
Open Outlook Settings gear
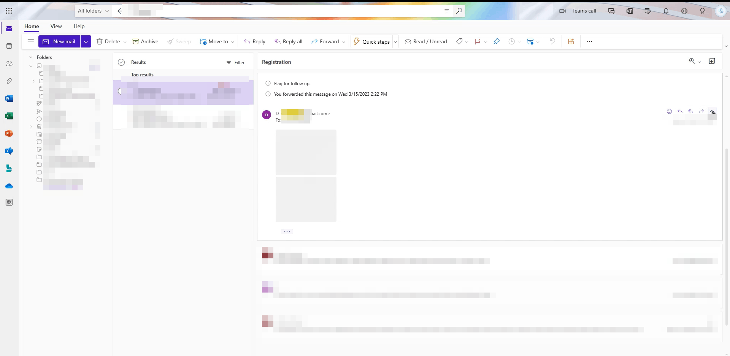point(684,11)
